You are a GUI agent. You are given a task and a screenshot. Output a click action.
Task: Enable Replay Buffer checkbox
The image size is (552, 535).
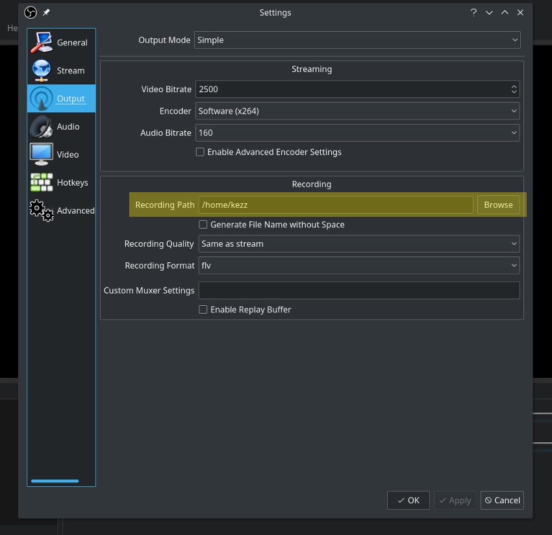[203, 310]
